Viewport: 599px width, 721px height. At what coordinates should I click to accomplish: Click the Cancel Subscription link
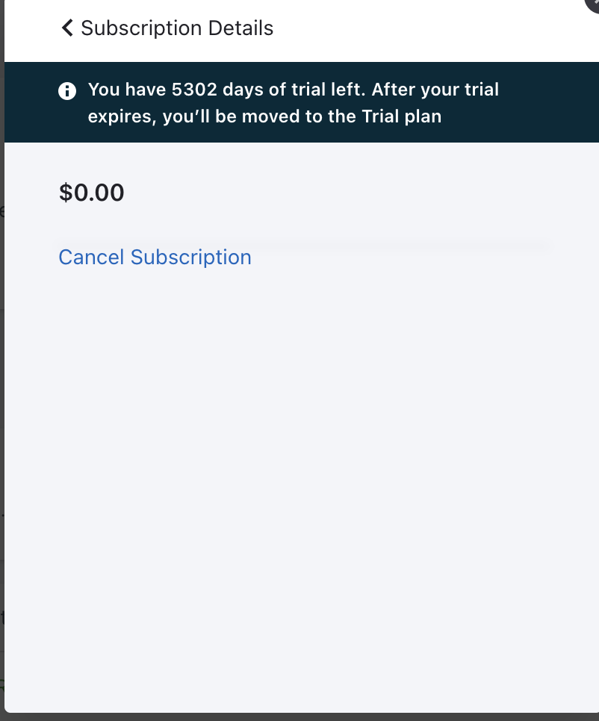(155, 257)
